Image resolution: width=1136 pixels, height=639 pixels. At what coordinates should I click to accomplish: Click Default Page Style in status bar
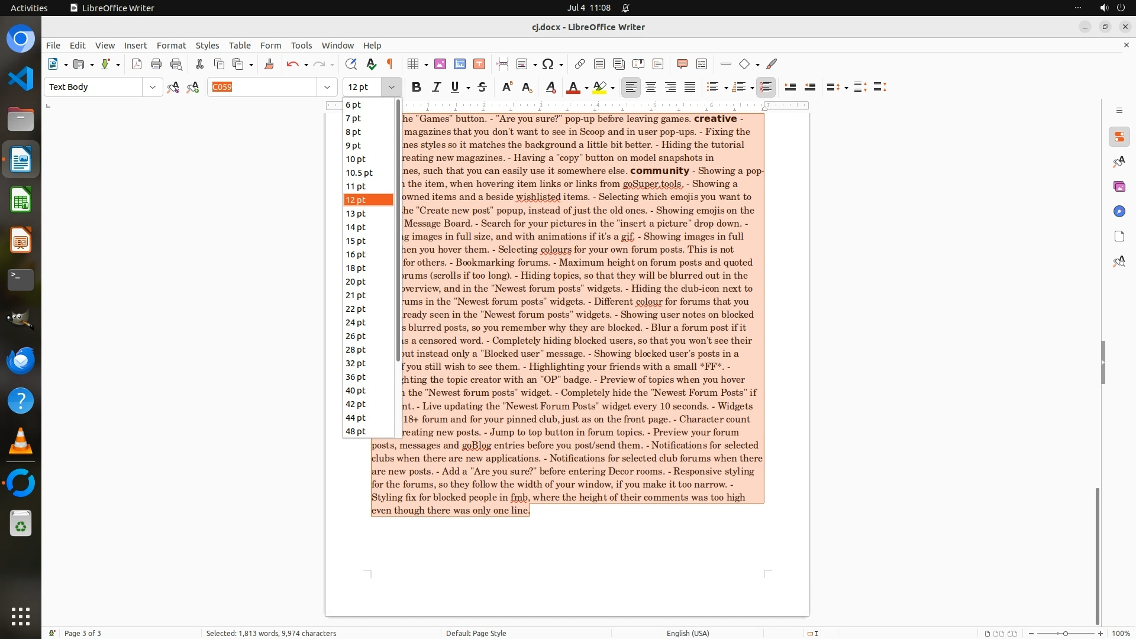click(x=476, y=633)
